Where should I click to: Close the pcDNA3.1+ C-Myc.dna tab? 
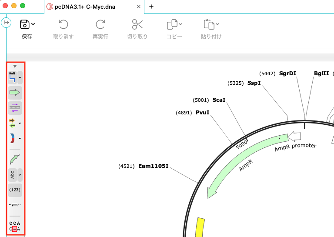coord(139,7)
